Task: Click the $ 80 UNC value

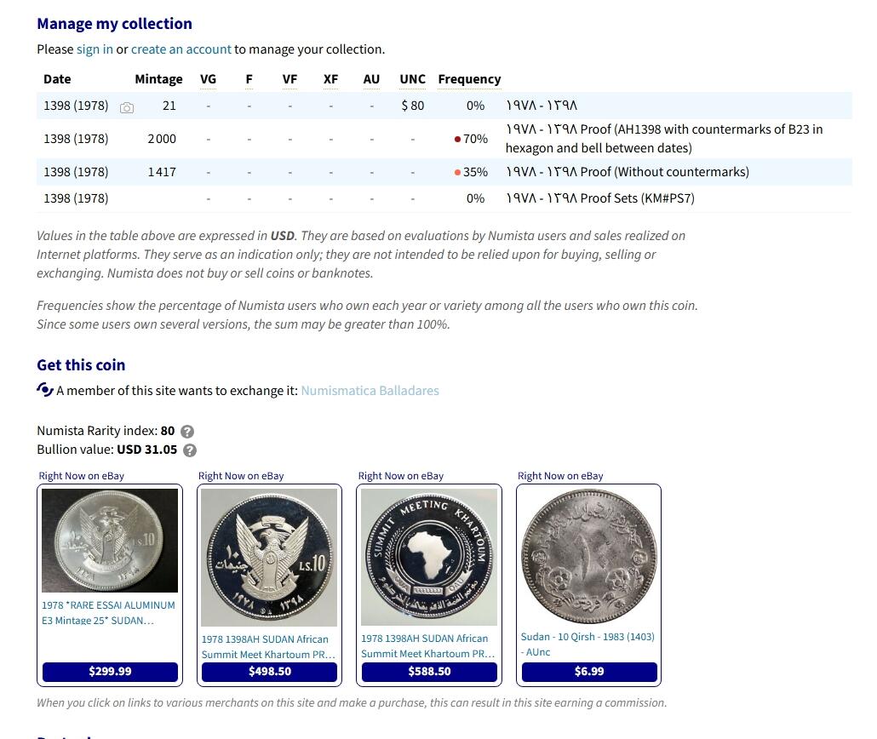Action: [412, 106]
